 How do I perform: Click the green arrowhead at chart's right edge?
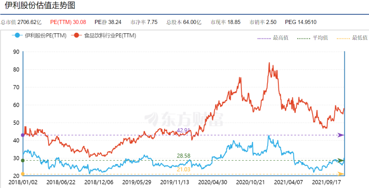coord(341,160)
